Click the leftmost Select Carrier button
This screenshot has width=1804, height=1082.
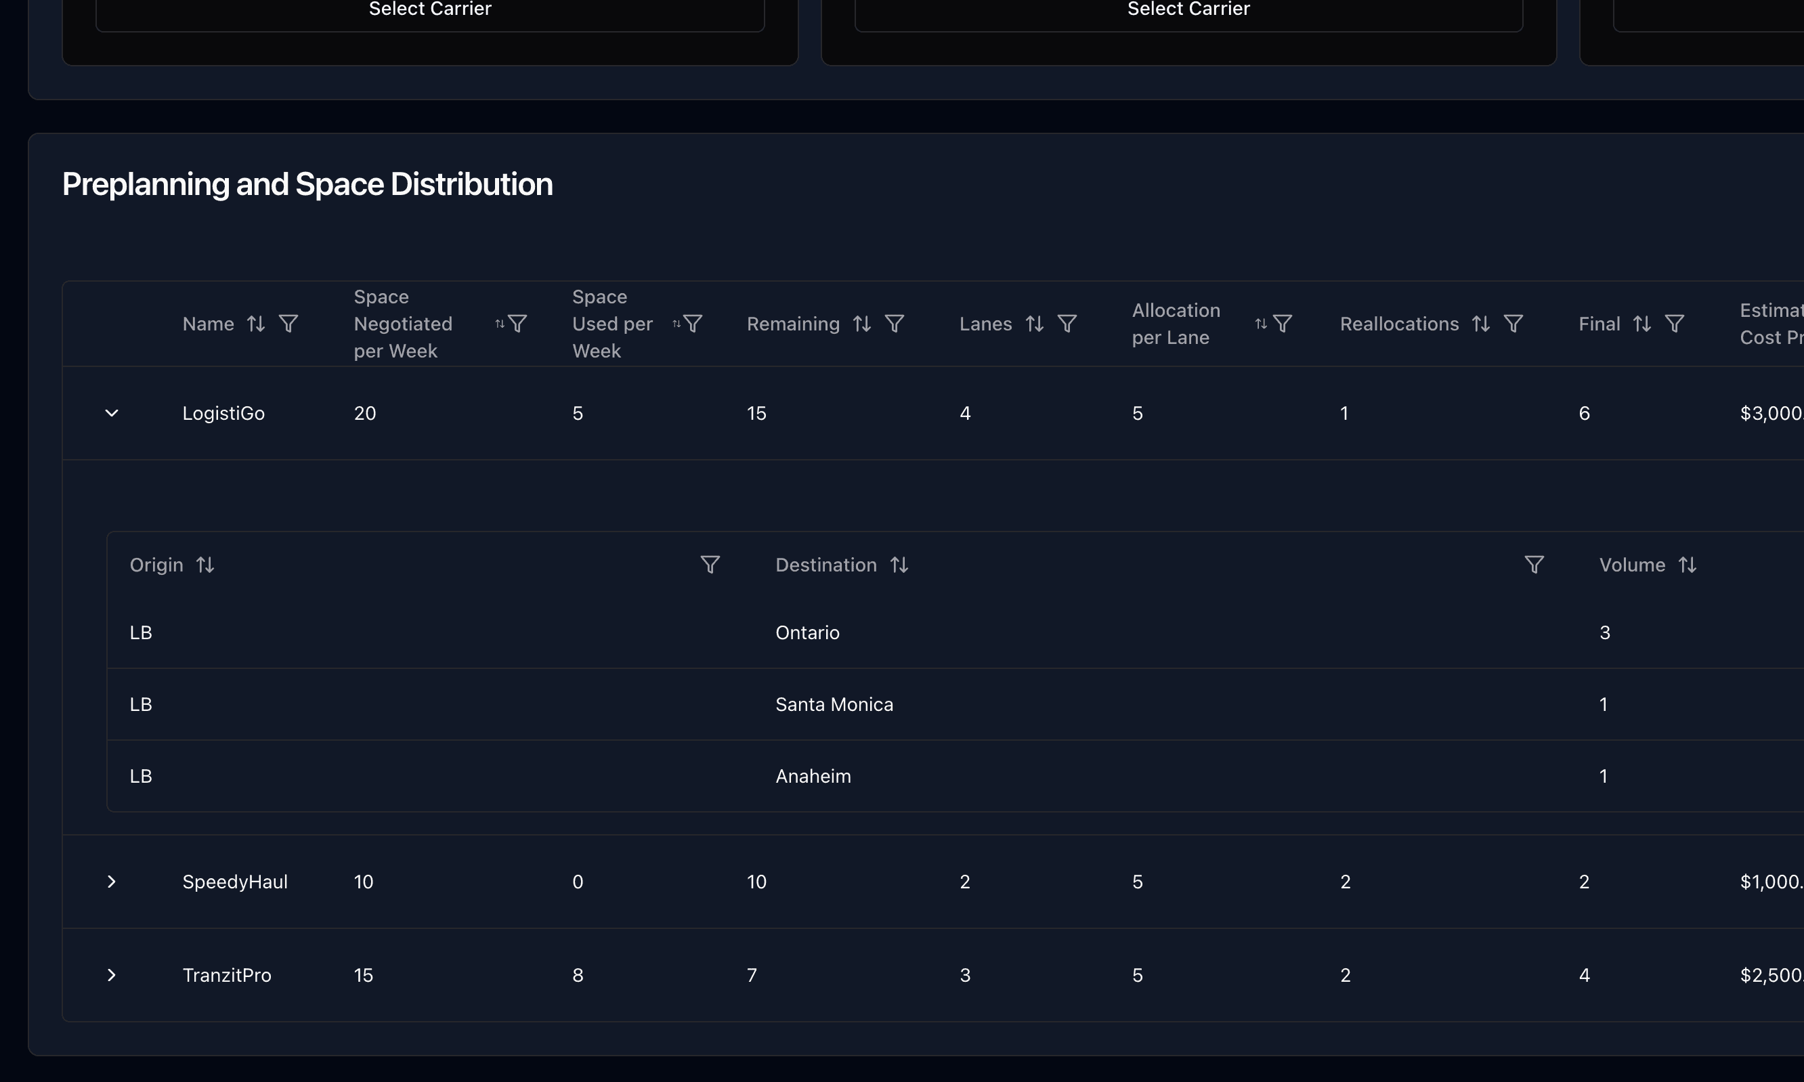429,9
